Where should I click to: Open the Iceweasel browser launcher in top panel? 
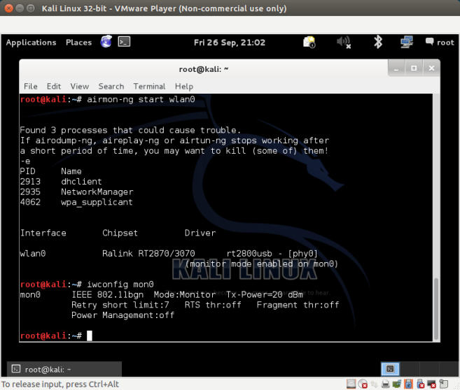106,42
